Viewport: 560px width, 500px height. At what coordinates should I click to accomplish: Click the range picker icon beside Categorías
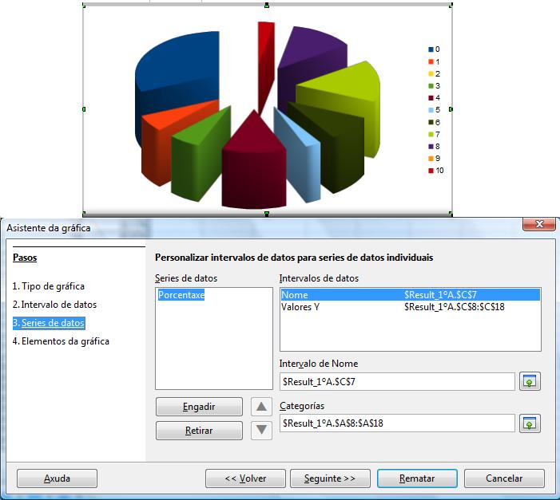click(x=529, y=423)
